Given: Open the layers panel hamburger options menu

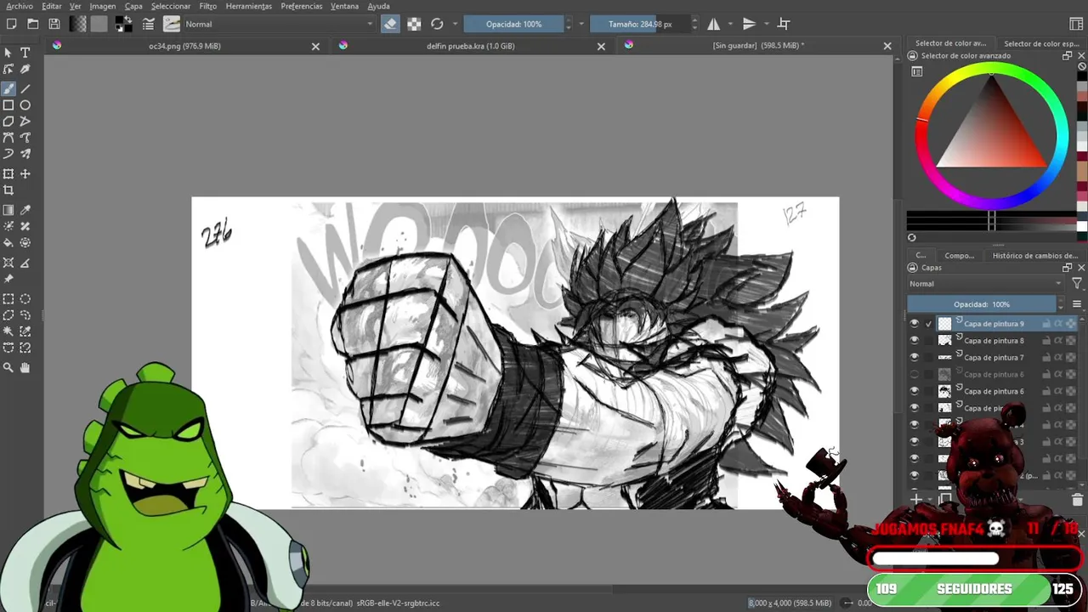Looking at the screenshot, I should pyautogui.click(x=1077, y=304).
